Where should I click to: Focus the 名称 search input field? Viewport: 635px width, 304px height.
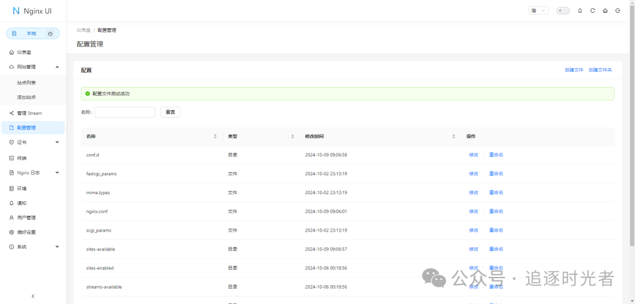[125, 112]
